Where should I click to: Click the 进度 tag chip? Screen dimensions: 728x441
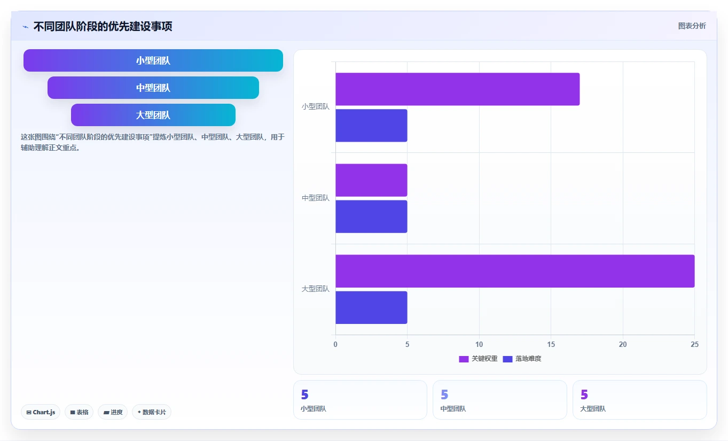(113, 412)
